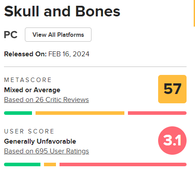This screenshot has height=176, width=195.
Task: Click the Generally Unfavorable verdict text
Action: click(x=40, y=141)
